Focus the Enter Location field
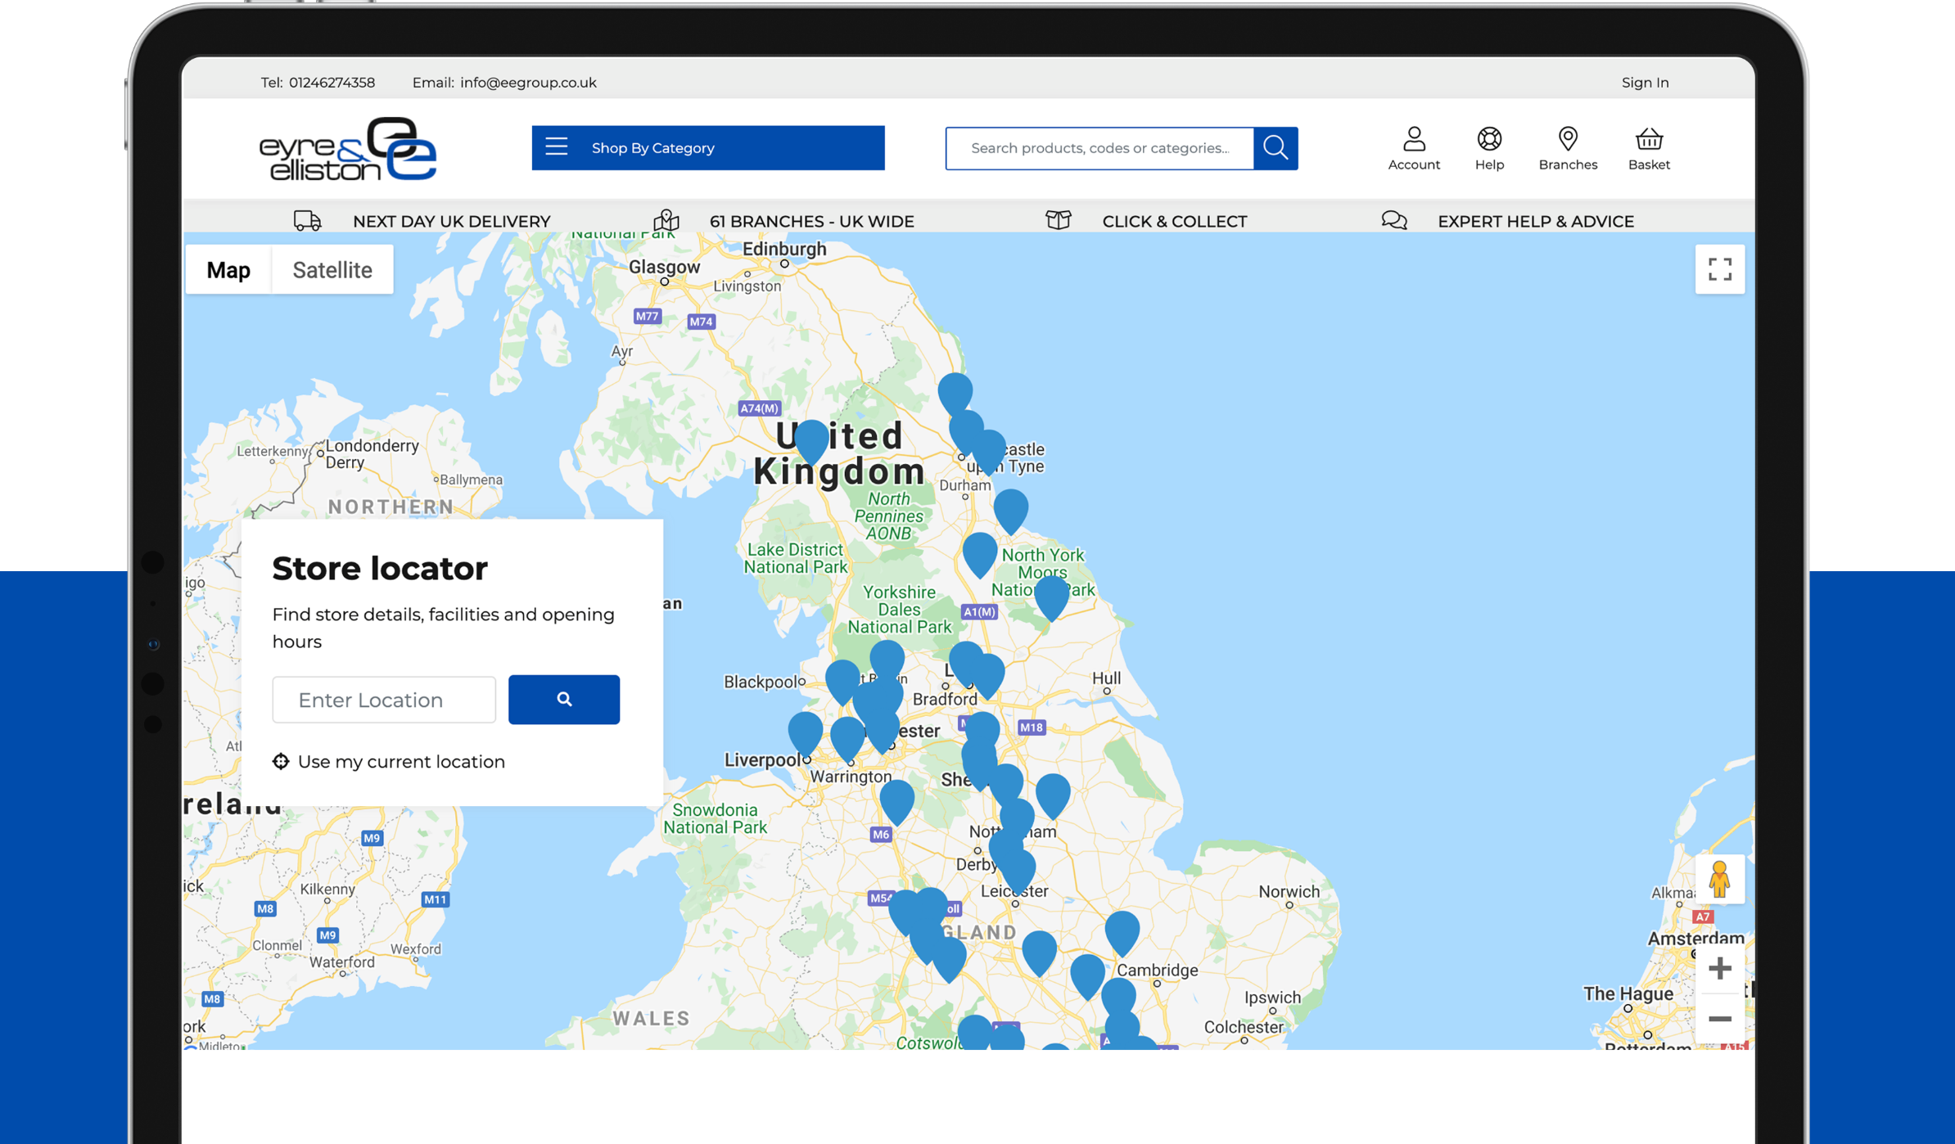 click(x=384, y=700)
